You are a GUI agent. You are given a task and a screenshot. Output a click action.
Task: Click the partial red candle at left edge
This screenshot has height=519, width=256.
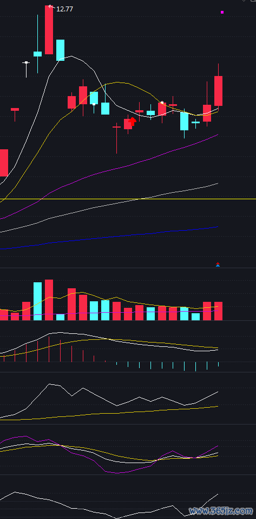(x=4, y=162)
